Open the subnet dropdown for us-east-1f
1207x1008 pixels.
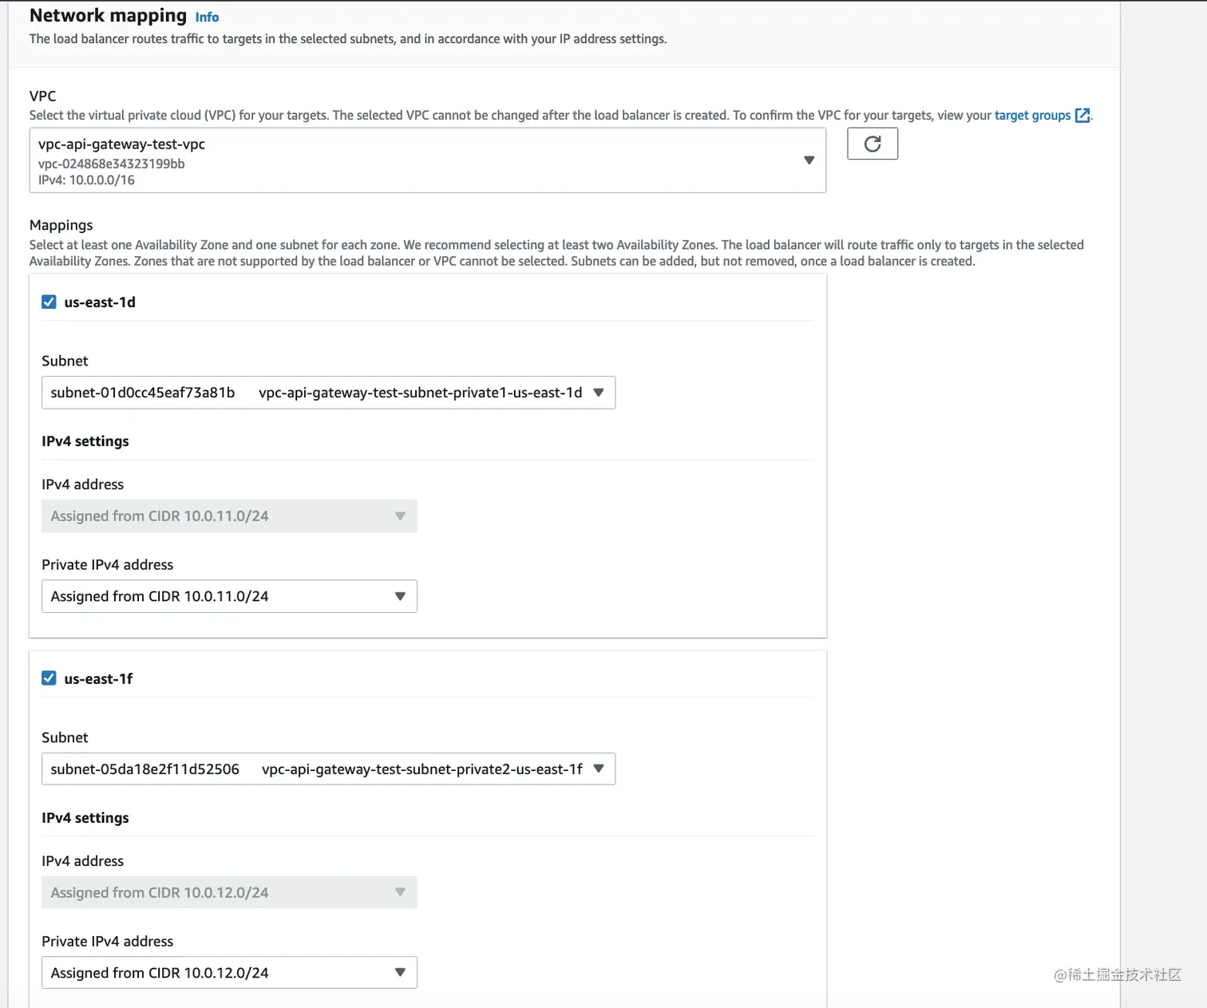click(x=327, y=769)
